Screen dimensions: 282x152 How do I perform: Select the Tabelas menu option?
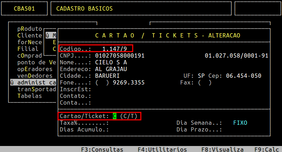click(x=30, y=96)
